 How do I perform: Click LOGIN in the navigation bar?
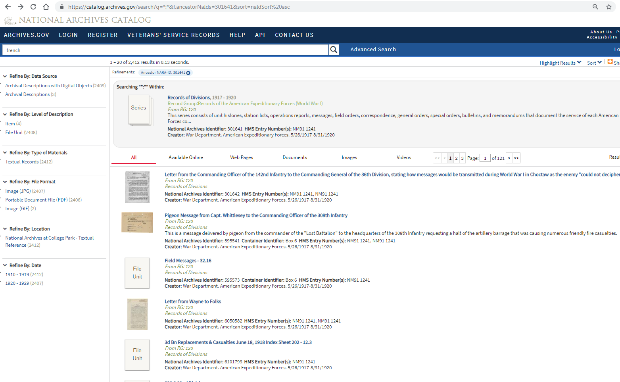tap(68, 35)
